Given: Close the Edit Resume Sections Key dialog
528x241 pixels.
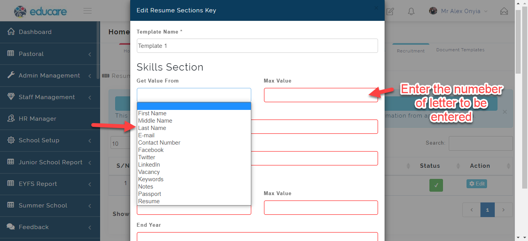Looking at the screenshot, I should tap(376, 8).
